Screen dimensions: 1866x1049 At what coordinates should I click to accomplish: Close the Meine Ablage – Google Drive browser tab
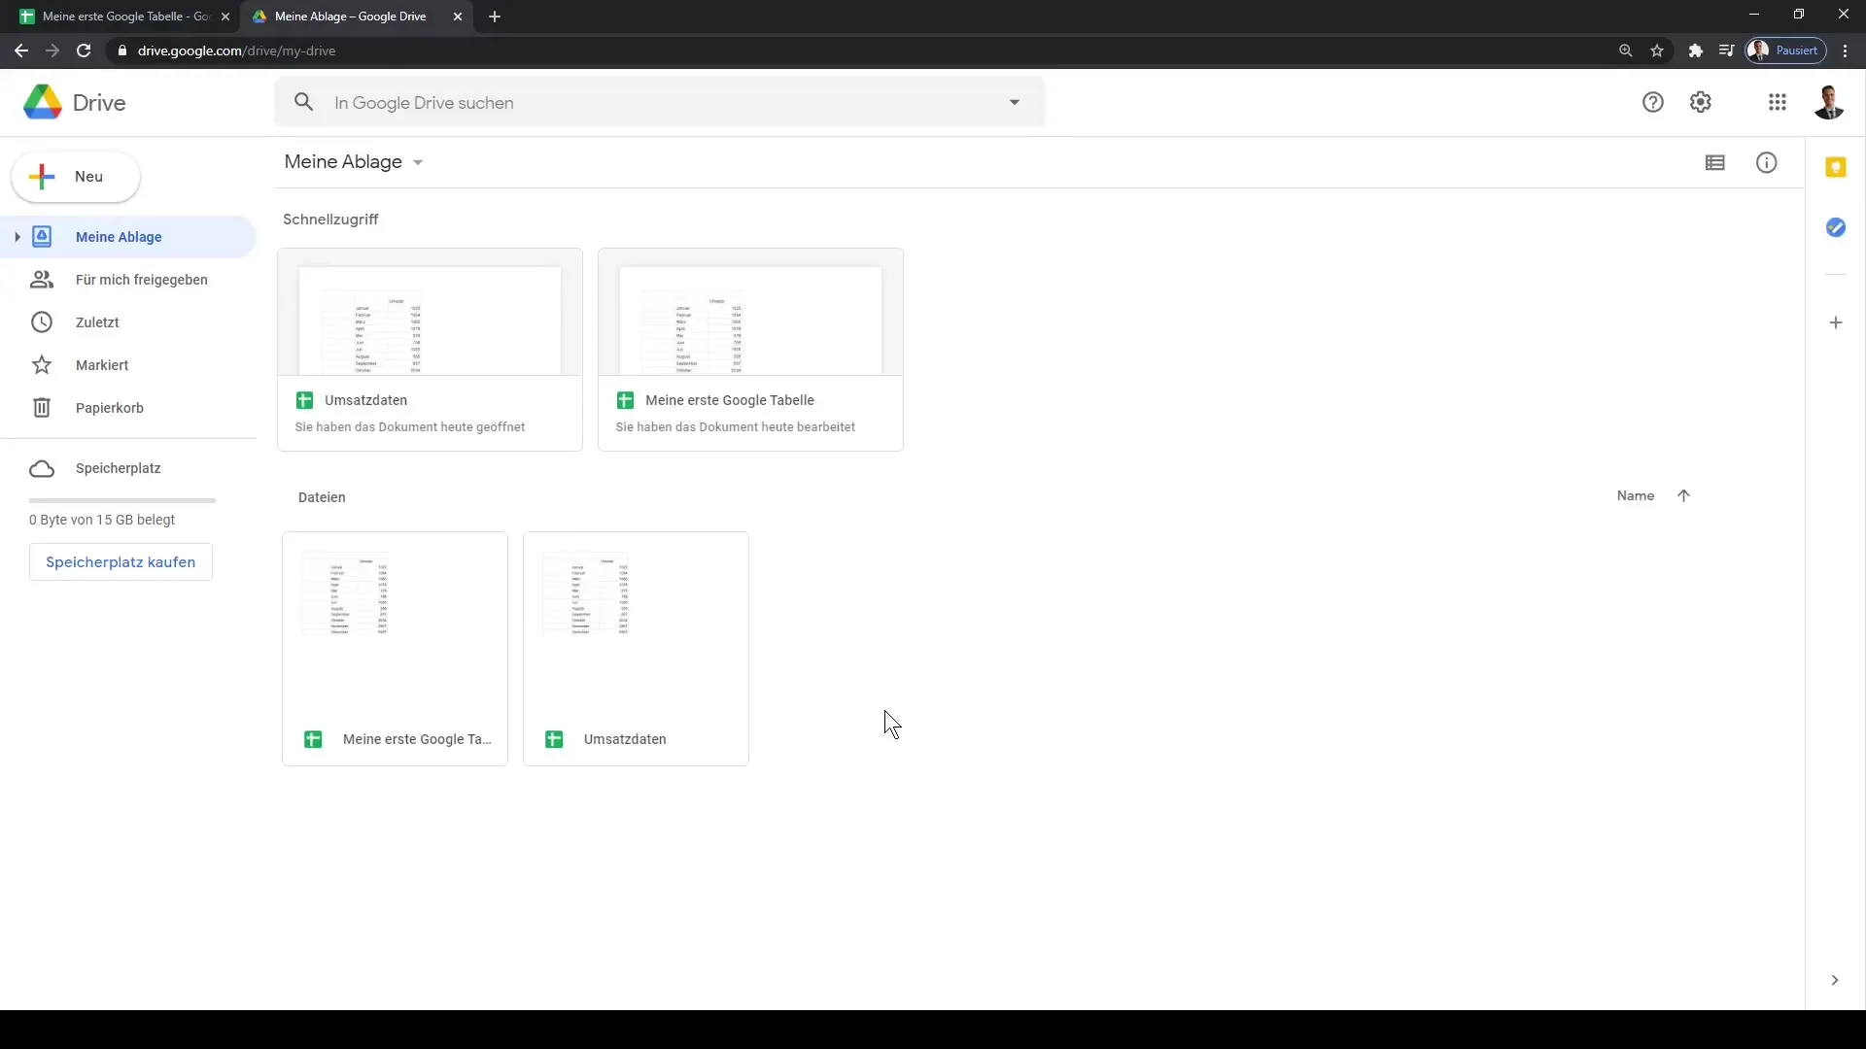pyautogui.click(x=458, y=17)
